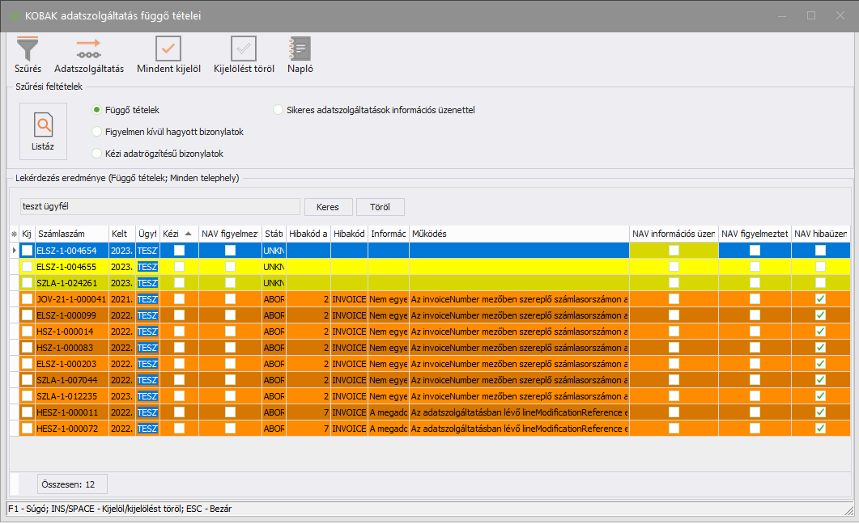Select Figyelmen kívül hagyott bizonylatok option

pyautogui.click(x=97, y=131)
